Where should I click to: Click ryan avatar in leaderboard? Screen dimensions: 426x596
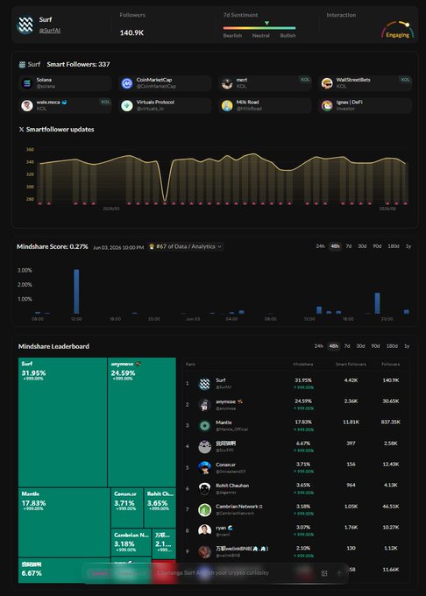[x=205, y=531]
